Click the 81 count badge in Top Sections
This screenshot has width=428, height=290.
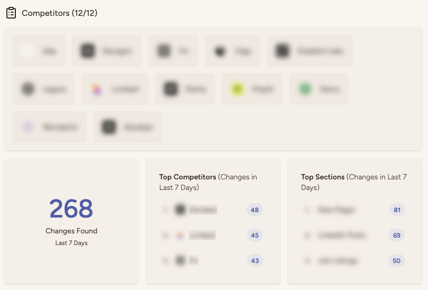(x=396, y=210)
